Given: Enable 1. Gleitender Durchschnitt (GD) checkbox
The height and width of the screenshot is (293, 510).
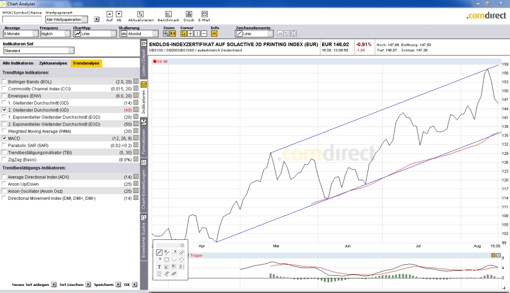Looking at the screenshot, I should pyautogui.click(x=4, y=103).
